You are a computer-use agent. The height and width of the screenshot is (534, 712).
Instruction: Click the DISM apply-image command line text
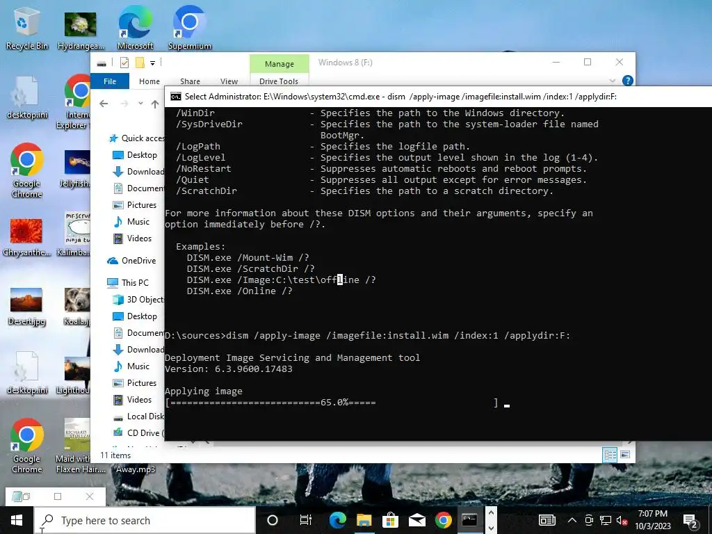click(398, 336)
